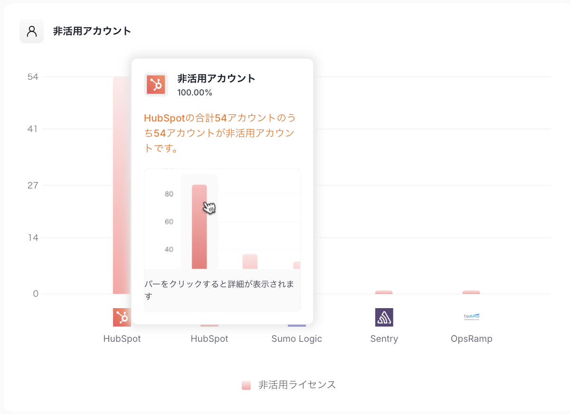Click the Sentry axis label

point(384,339)
